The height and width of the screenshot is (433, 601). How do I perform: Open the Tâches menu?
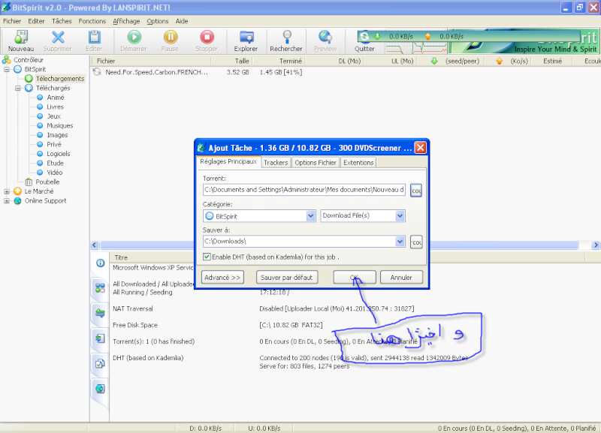pyautogui.click(x=62, y=21)
